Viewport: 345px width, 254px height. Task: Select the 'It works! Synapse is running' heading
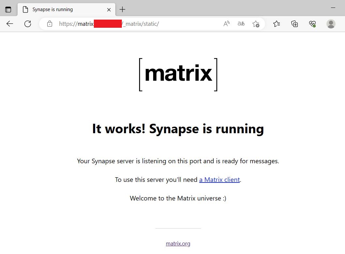178,129
